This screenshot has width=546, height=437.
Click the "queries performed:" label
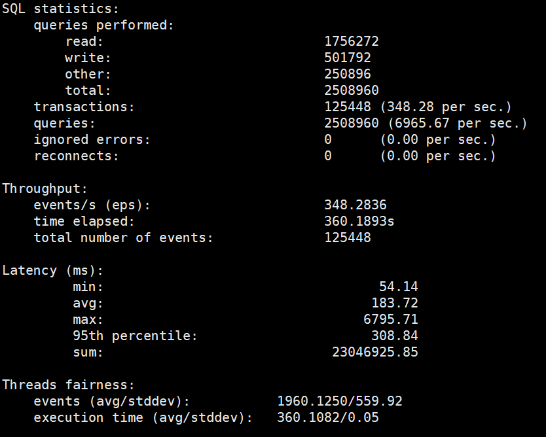[x=104, y=25]
